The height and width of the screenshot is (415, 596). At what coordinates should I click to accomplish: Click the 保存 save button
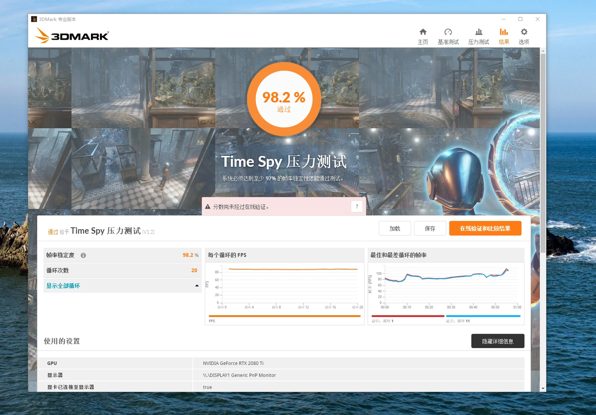[430, 228]
